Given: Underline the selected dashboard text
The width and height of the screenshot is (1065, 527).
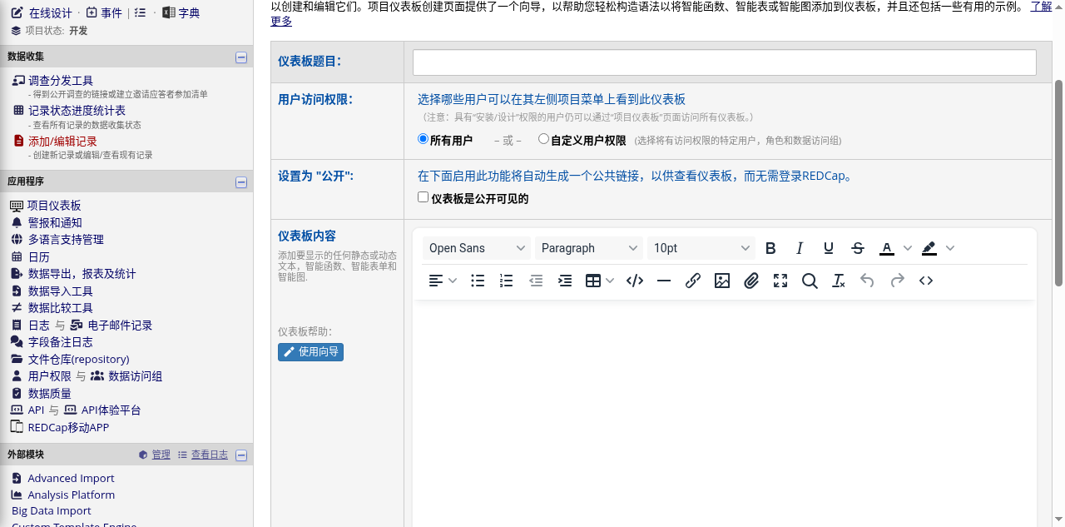Looking at the screenshot, I should (829, 248).
